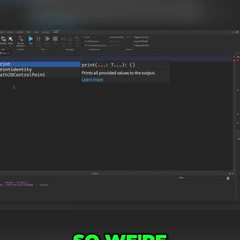Click the Format Selection icon
The width and height of the screenshot is (240, 240).
click(x=21, y=39)
